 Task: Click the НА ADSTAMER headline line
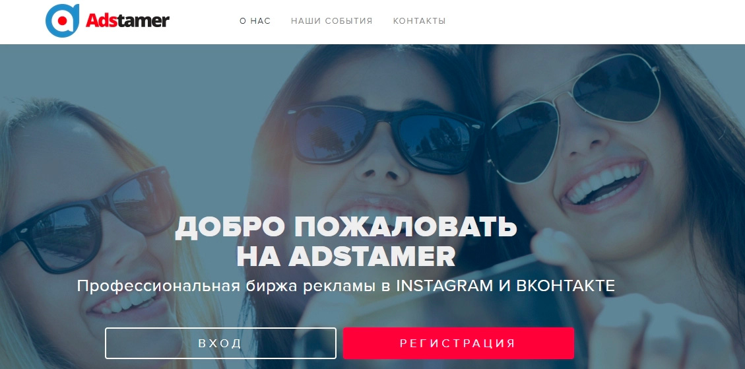[346, 256]
